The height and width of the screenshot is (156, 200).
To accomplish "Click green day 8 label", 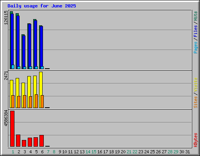I will click(x=54, y=152).
